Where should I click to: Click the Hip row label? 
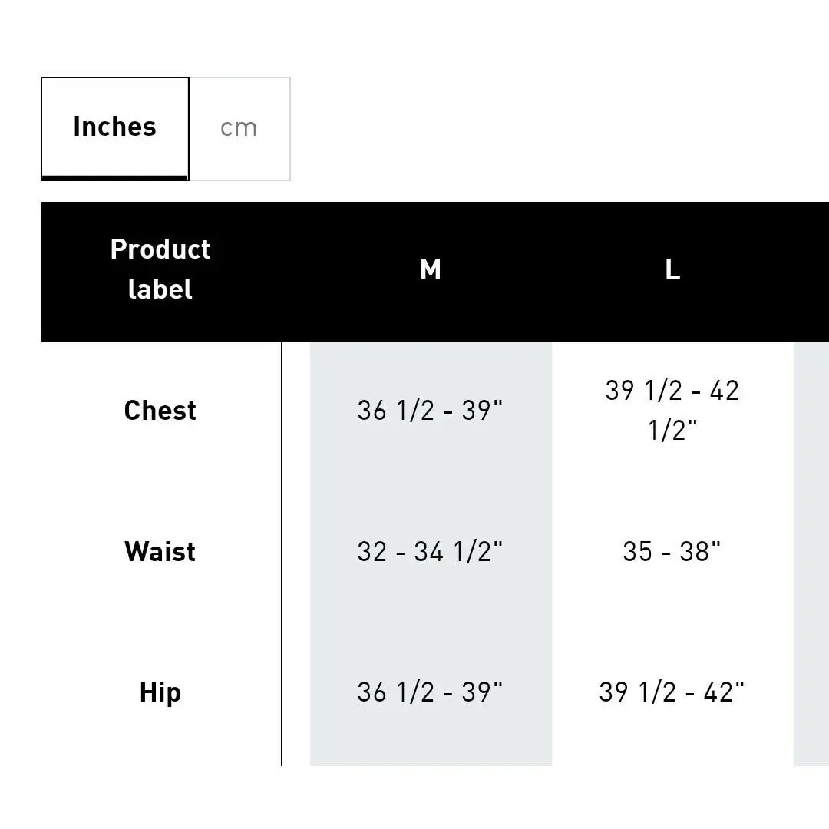tap(160, 692)
